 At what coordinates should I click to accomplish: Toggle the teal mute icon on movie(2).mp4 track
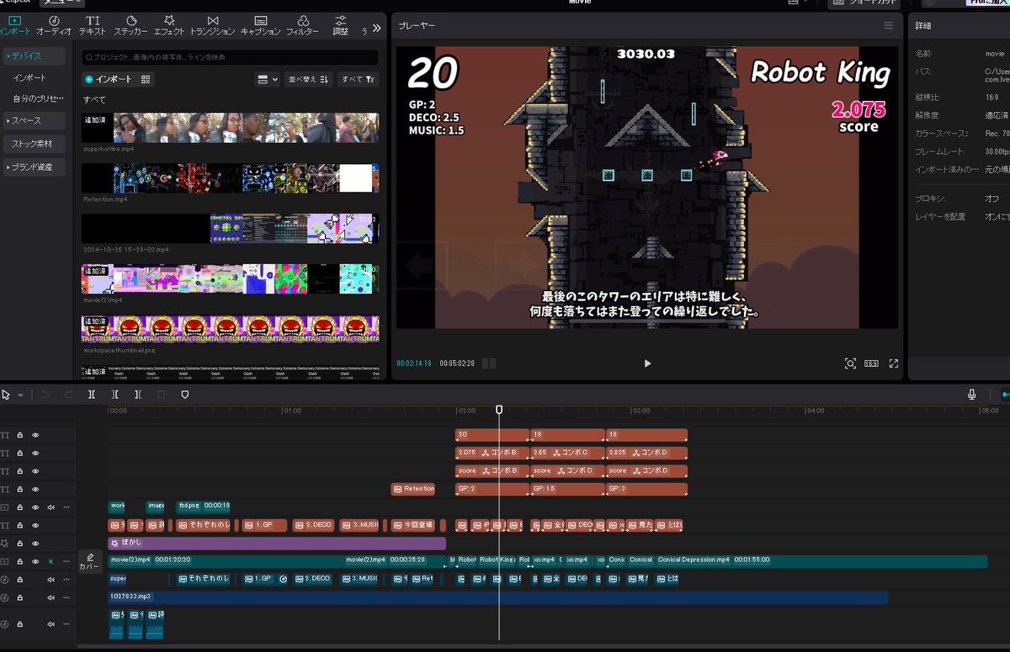click(x=50, y=561)
